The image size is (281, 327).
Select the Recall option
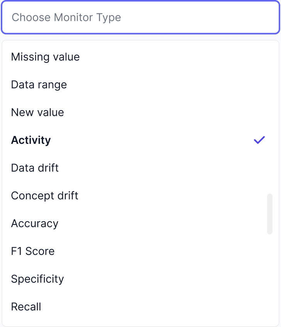(x=26, y=307)
